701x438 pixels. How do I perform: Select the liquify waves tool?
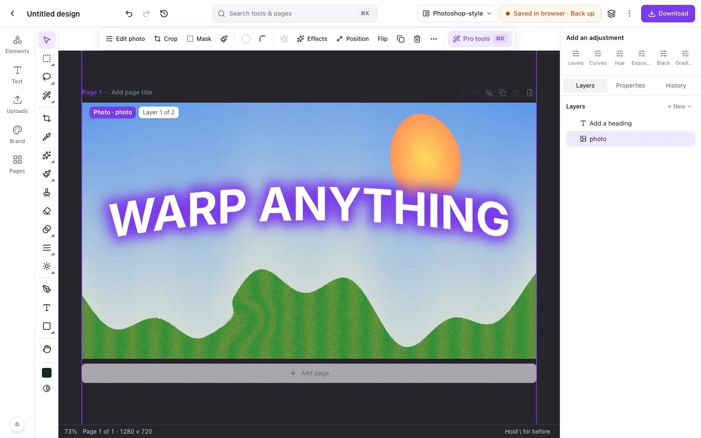(47, 248)
